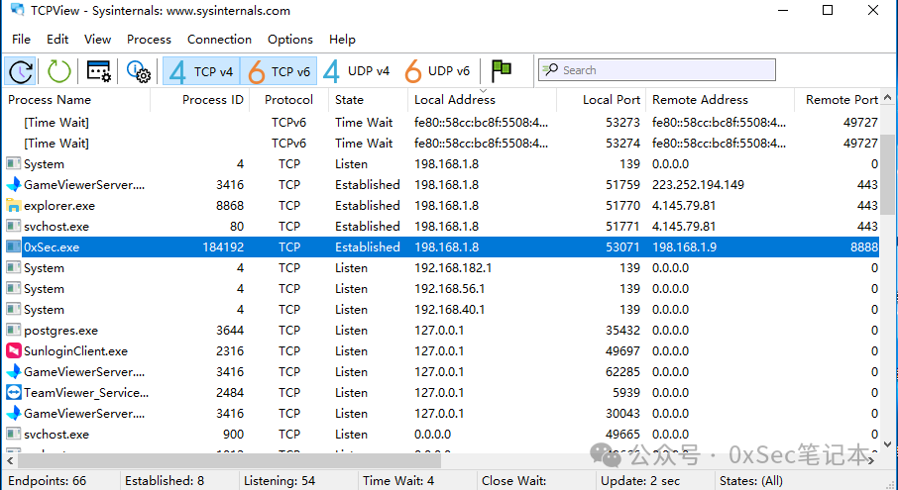This screenshot has height=490, width=898.
Task: Click the green flag states filter icon
Action: coord(502,71)
